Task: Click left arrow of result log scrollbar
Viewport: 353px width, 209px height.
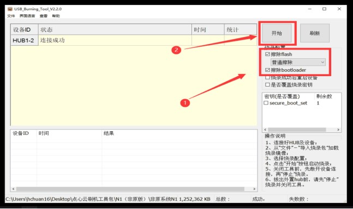Action: pos(13,189)
